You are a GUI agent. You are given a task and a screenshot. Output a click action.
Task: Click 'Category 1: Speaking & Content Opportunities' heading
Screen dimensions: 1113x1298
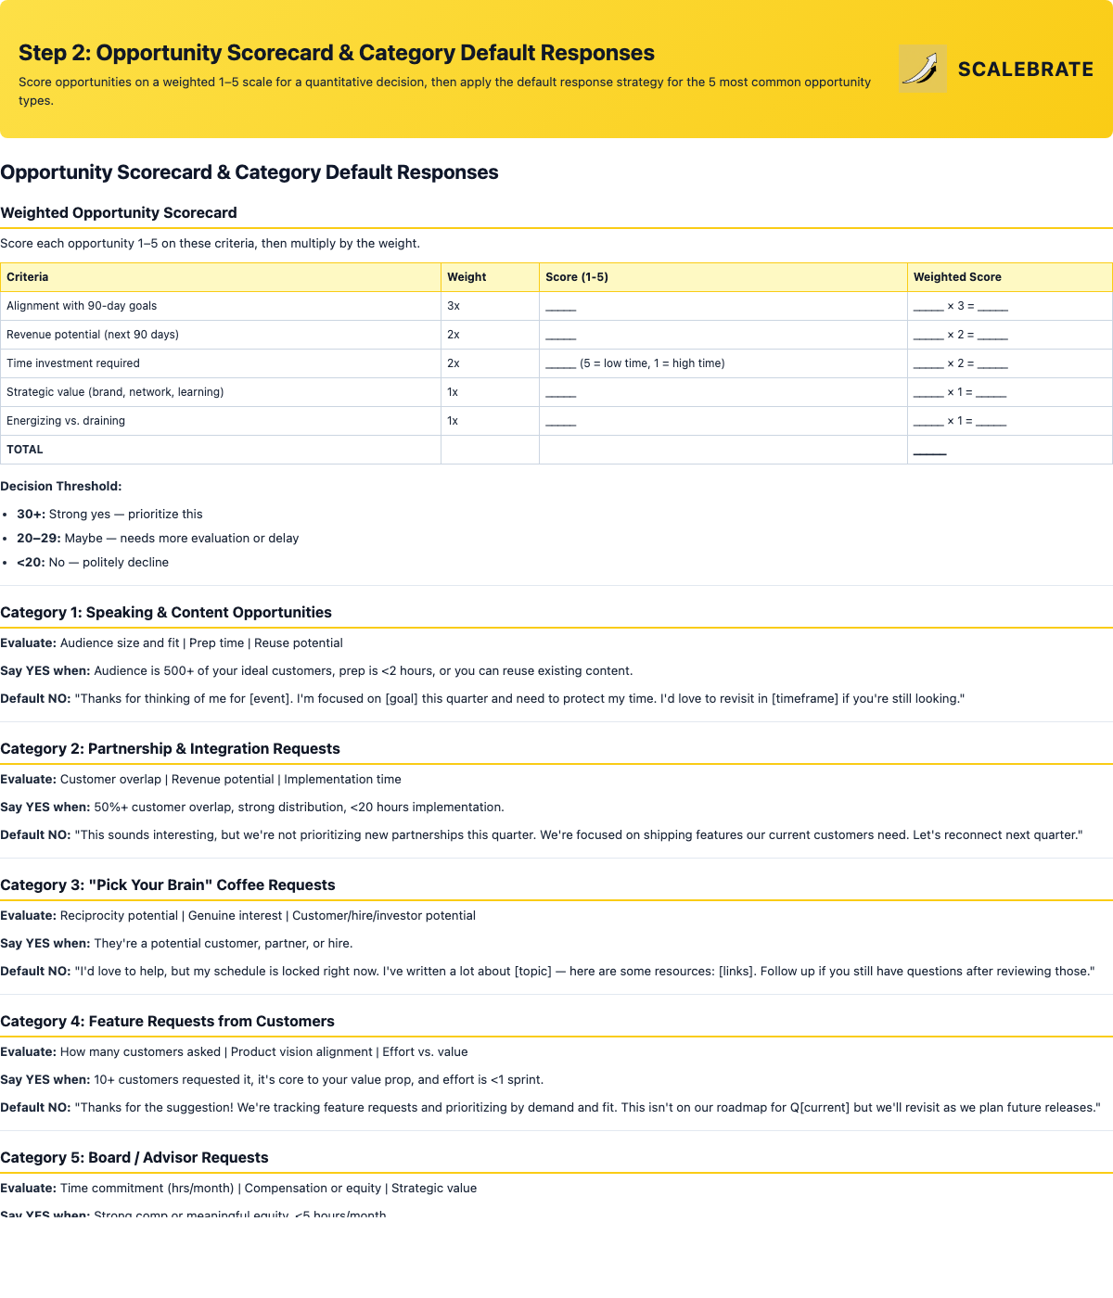(x=166, y=612)
